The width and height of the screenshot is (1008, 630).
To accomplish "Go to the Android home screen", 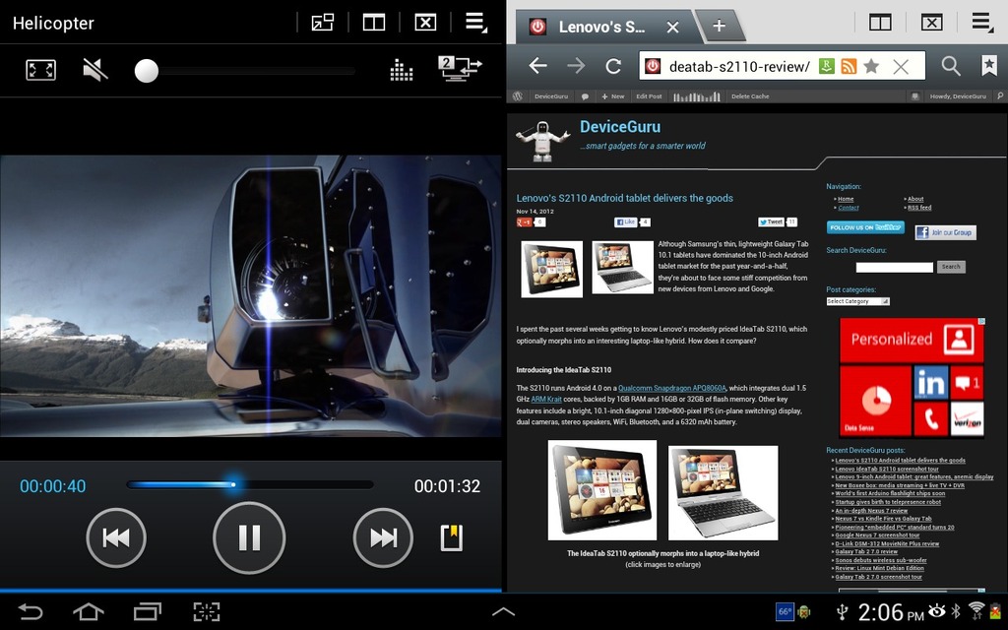I will pyautogui.click(x=88, y=611).
